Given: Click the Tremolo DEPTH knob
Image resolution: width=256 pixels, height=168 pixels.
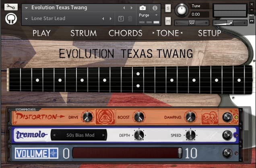Looking at the screenshot, I should coord(139,135).
